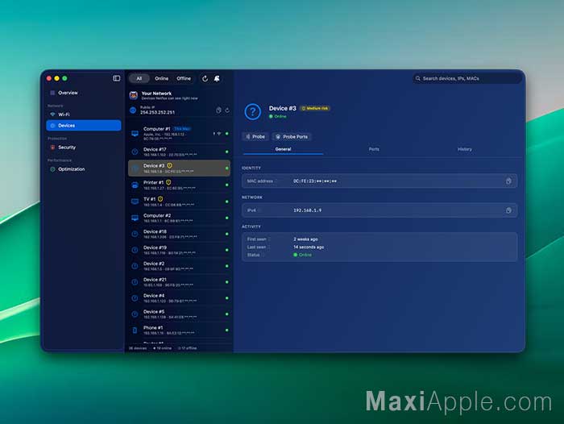The width and height of the screenshot is (564, 424).
Task: Refresh the public IP address icon
Action: point(227,110)
